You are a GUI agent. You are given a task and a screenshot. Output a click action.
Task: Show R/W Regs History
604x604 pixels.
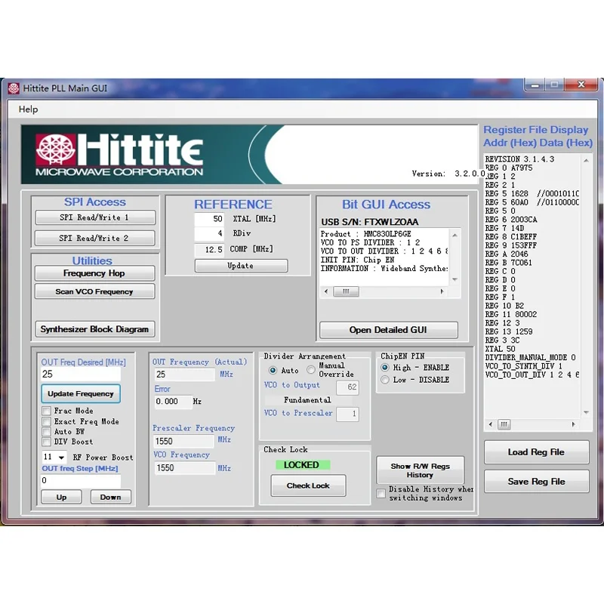tap(421, 470)
